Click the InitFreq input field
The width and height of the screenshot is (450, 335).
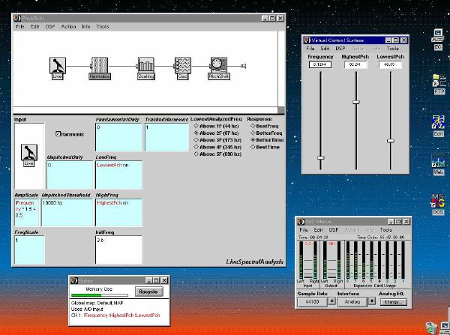[118, 249]
